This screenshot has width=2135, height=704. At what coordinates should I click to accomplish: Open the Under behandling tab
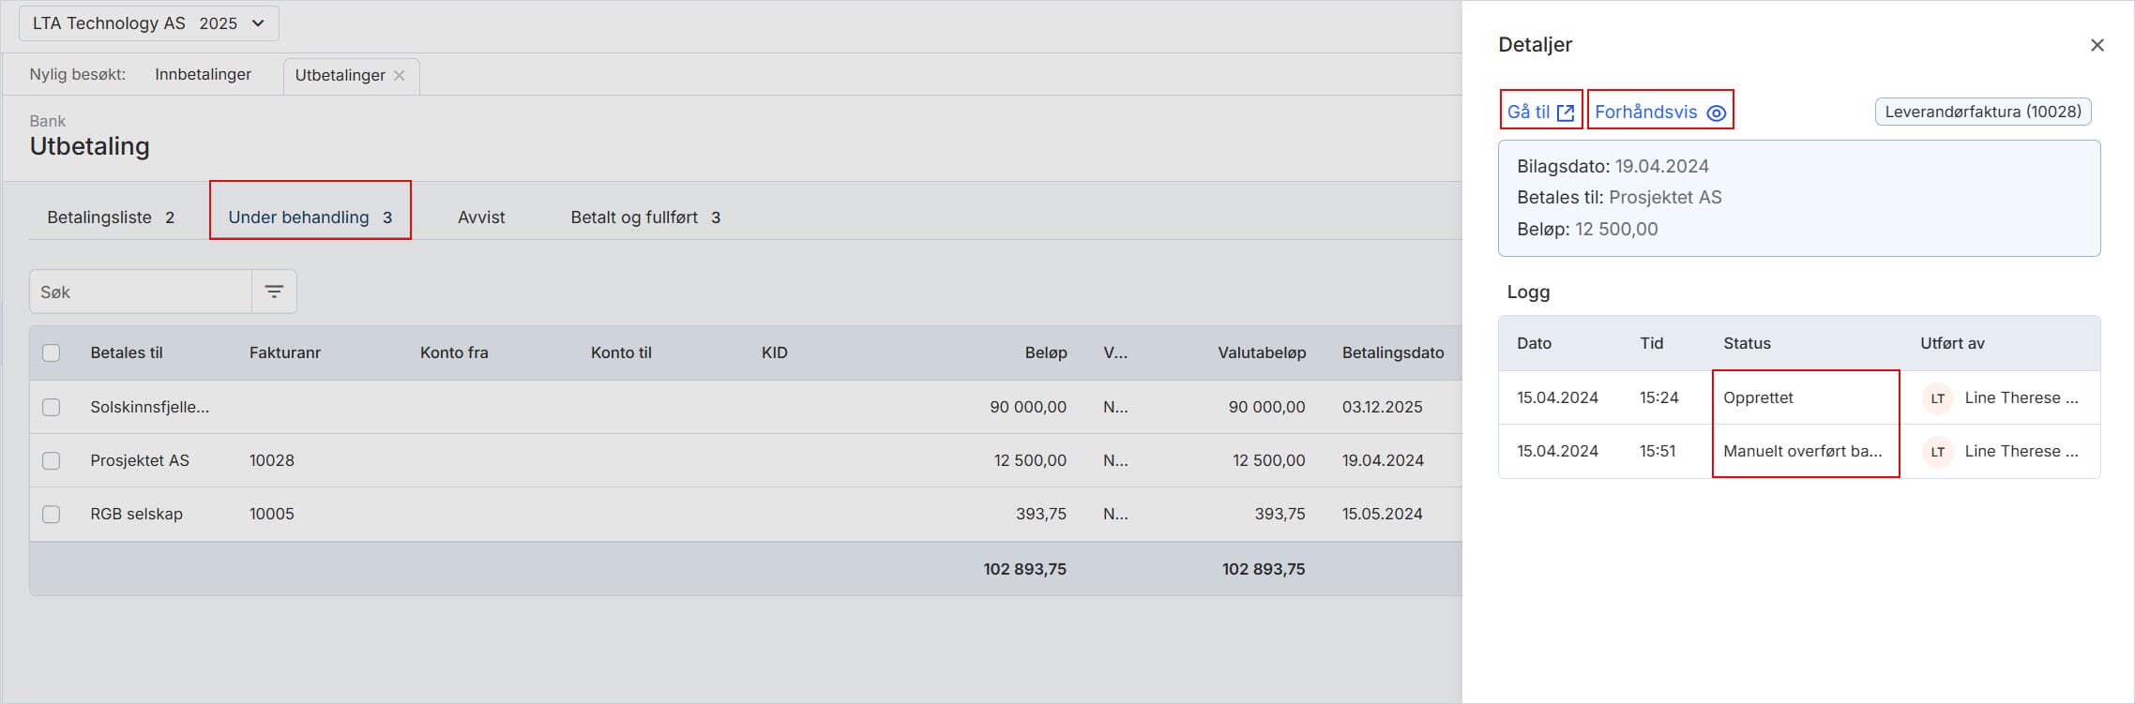pos(310,217)
